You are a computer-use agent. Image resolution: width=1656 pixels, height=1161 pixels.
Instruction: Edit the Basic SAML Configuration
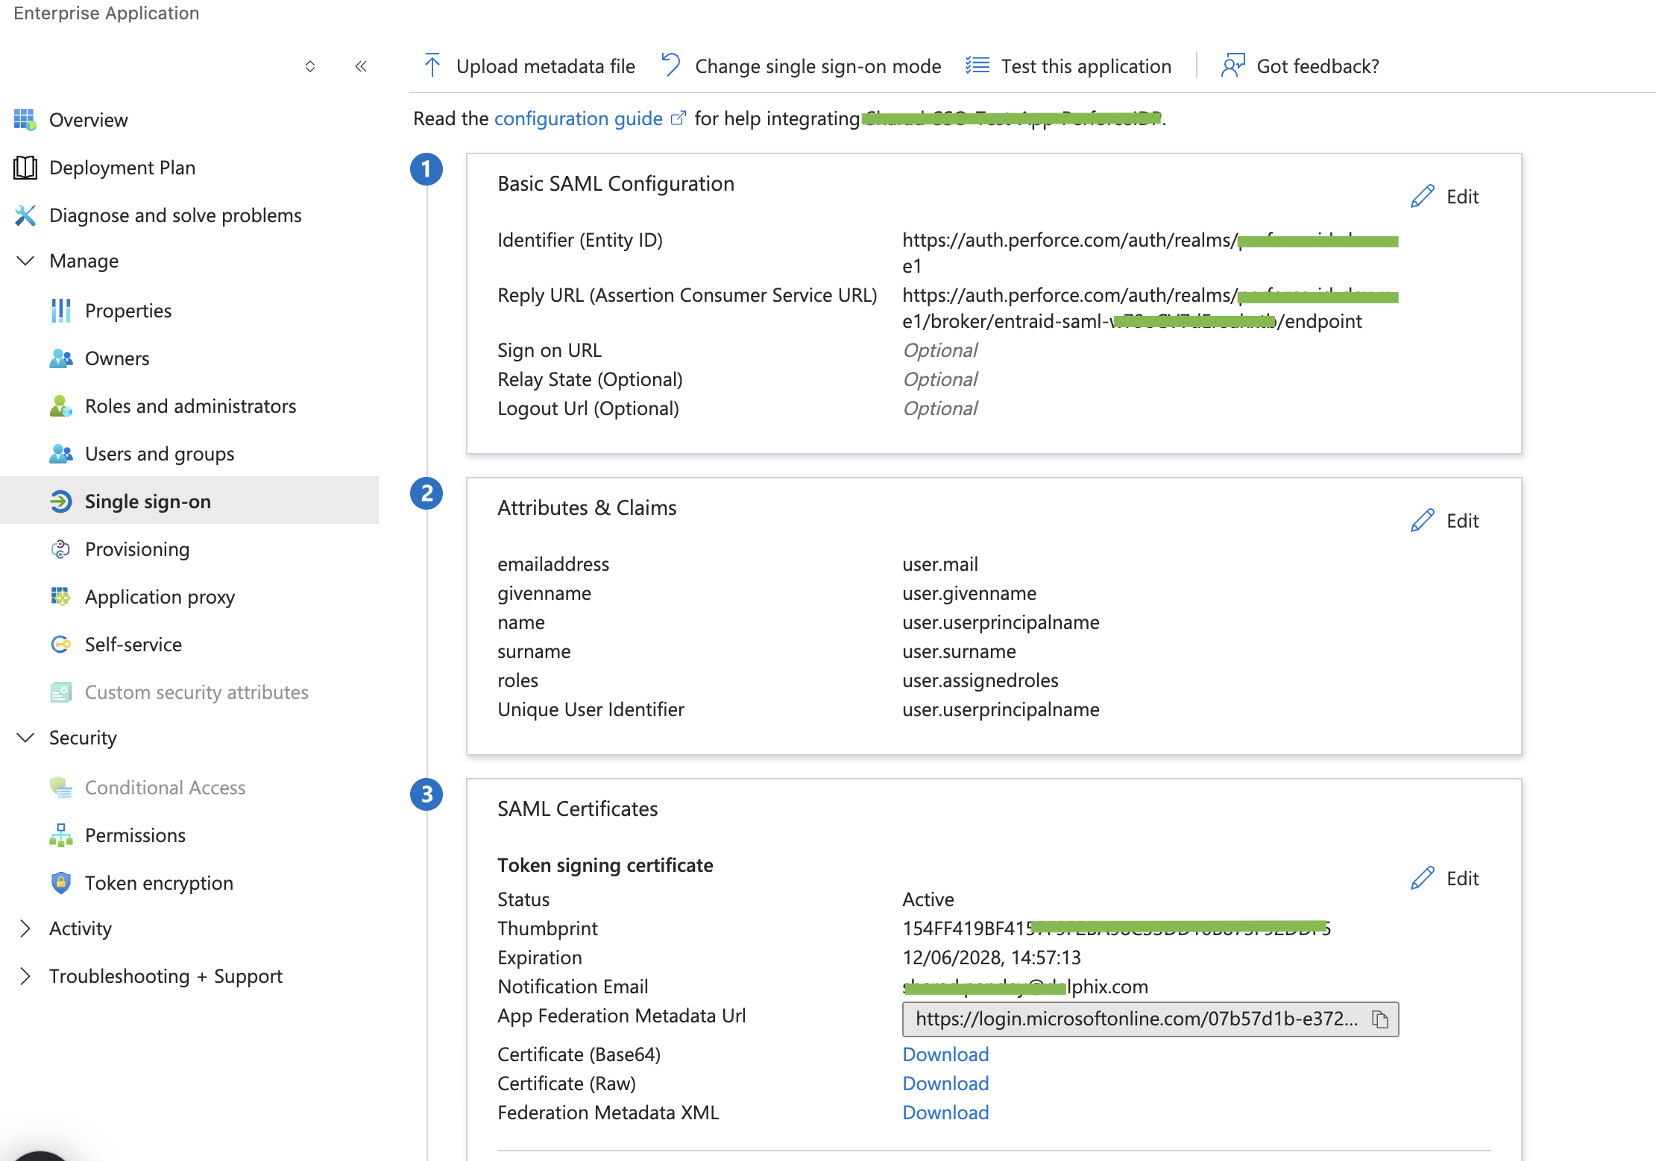coord(1445,197)
